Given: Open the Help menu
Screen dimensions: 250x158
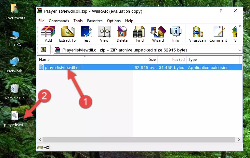Looking at the screenshot, I should tap(129, 21).
